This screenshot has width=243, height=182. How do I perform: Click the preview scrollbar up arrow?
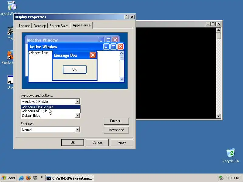click(122, 53)
